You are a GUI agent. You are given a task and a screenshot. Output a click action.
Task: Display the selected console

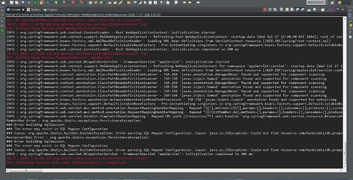point(314,9)
